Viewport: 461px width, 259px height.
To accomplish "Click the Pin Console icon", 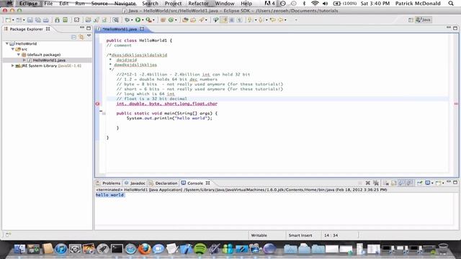I will click(x=420, y=183).
